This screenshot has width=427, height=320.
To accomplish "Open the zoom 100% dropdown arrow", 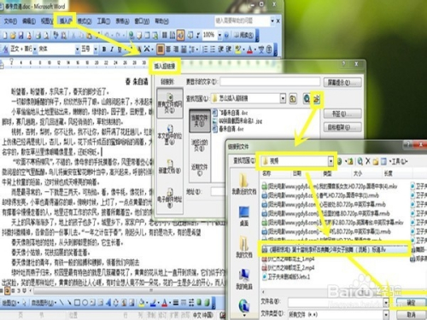I will (x=219, y=35).
